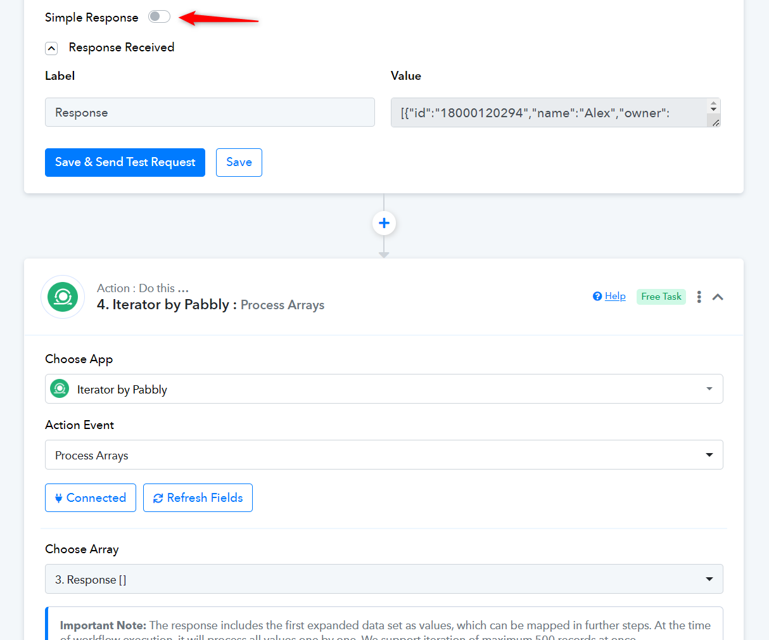Click the Connected button
The height and width of the screenshot is (640, 769).
[x=91, y=497]
